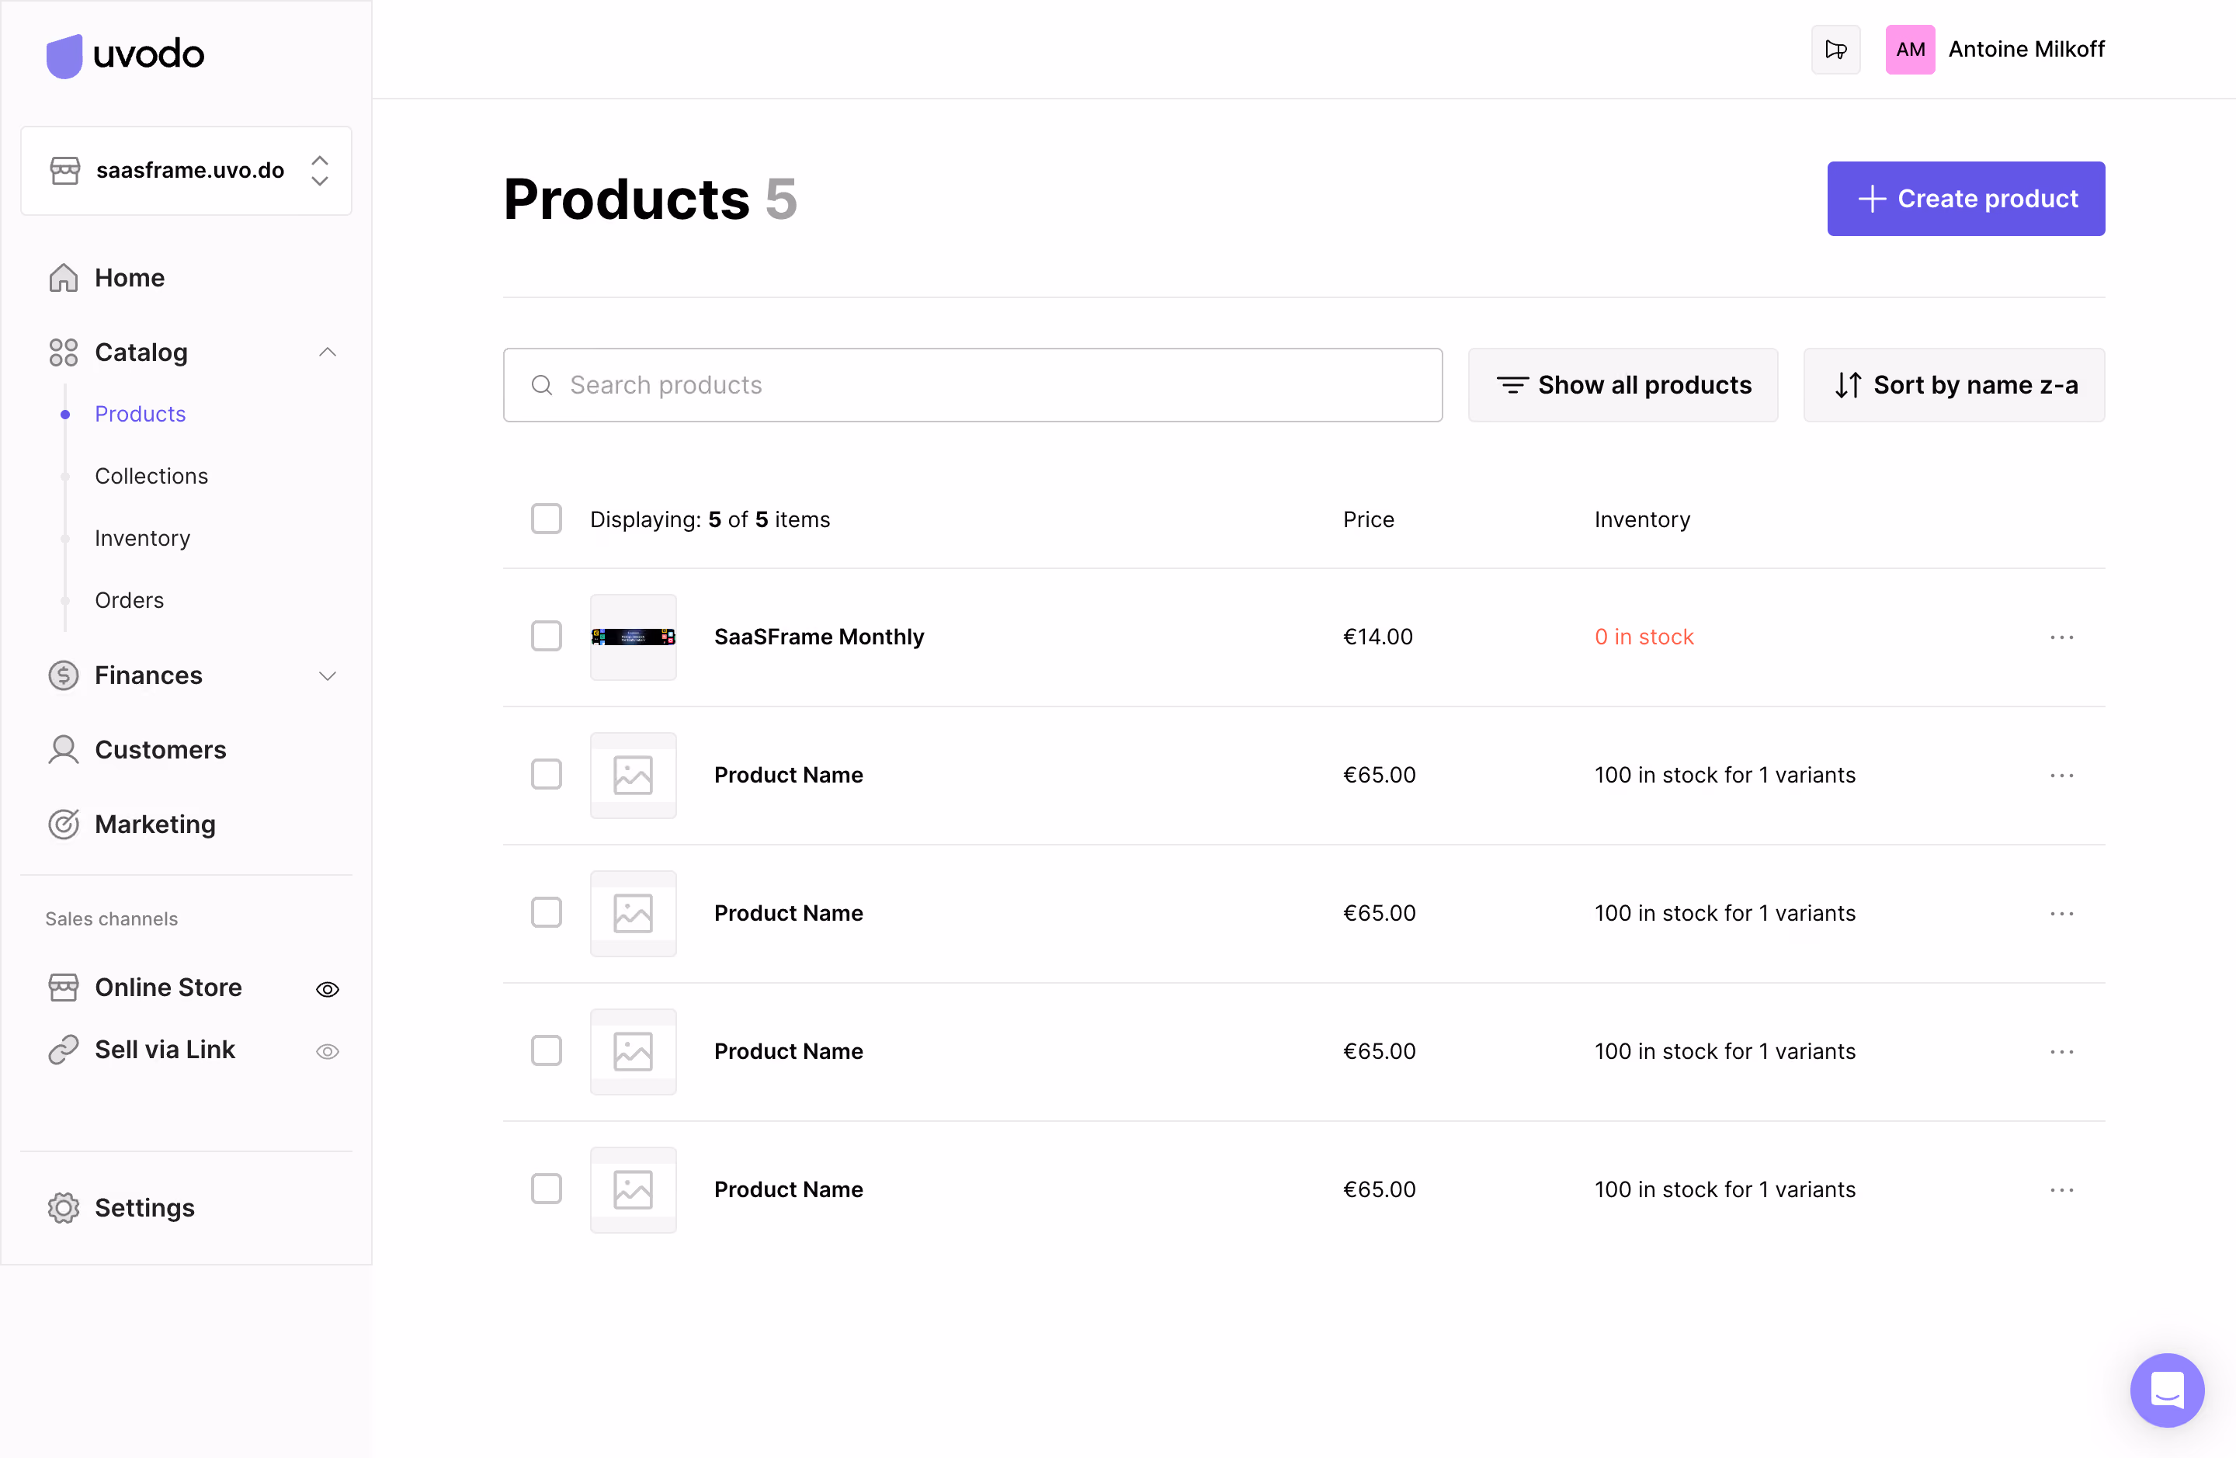Viewport: 2236px width, 1458px height.
Task: Click the filter lines icon
Action: (1512, 385)
